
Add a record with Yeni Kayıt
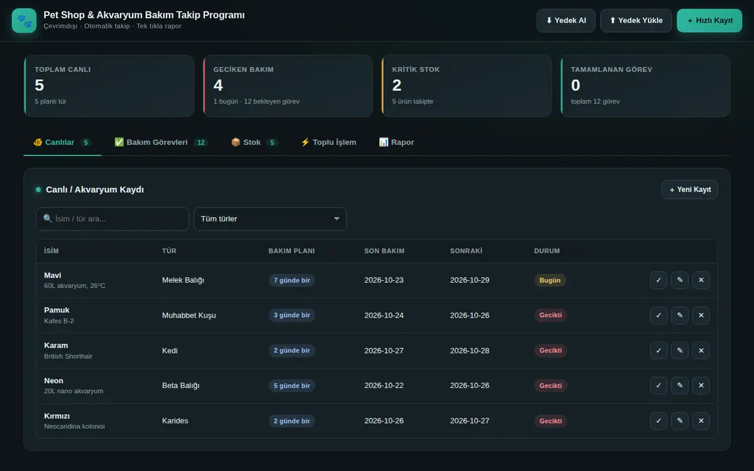pyautogui.click(x=690, y=190)
